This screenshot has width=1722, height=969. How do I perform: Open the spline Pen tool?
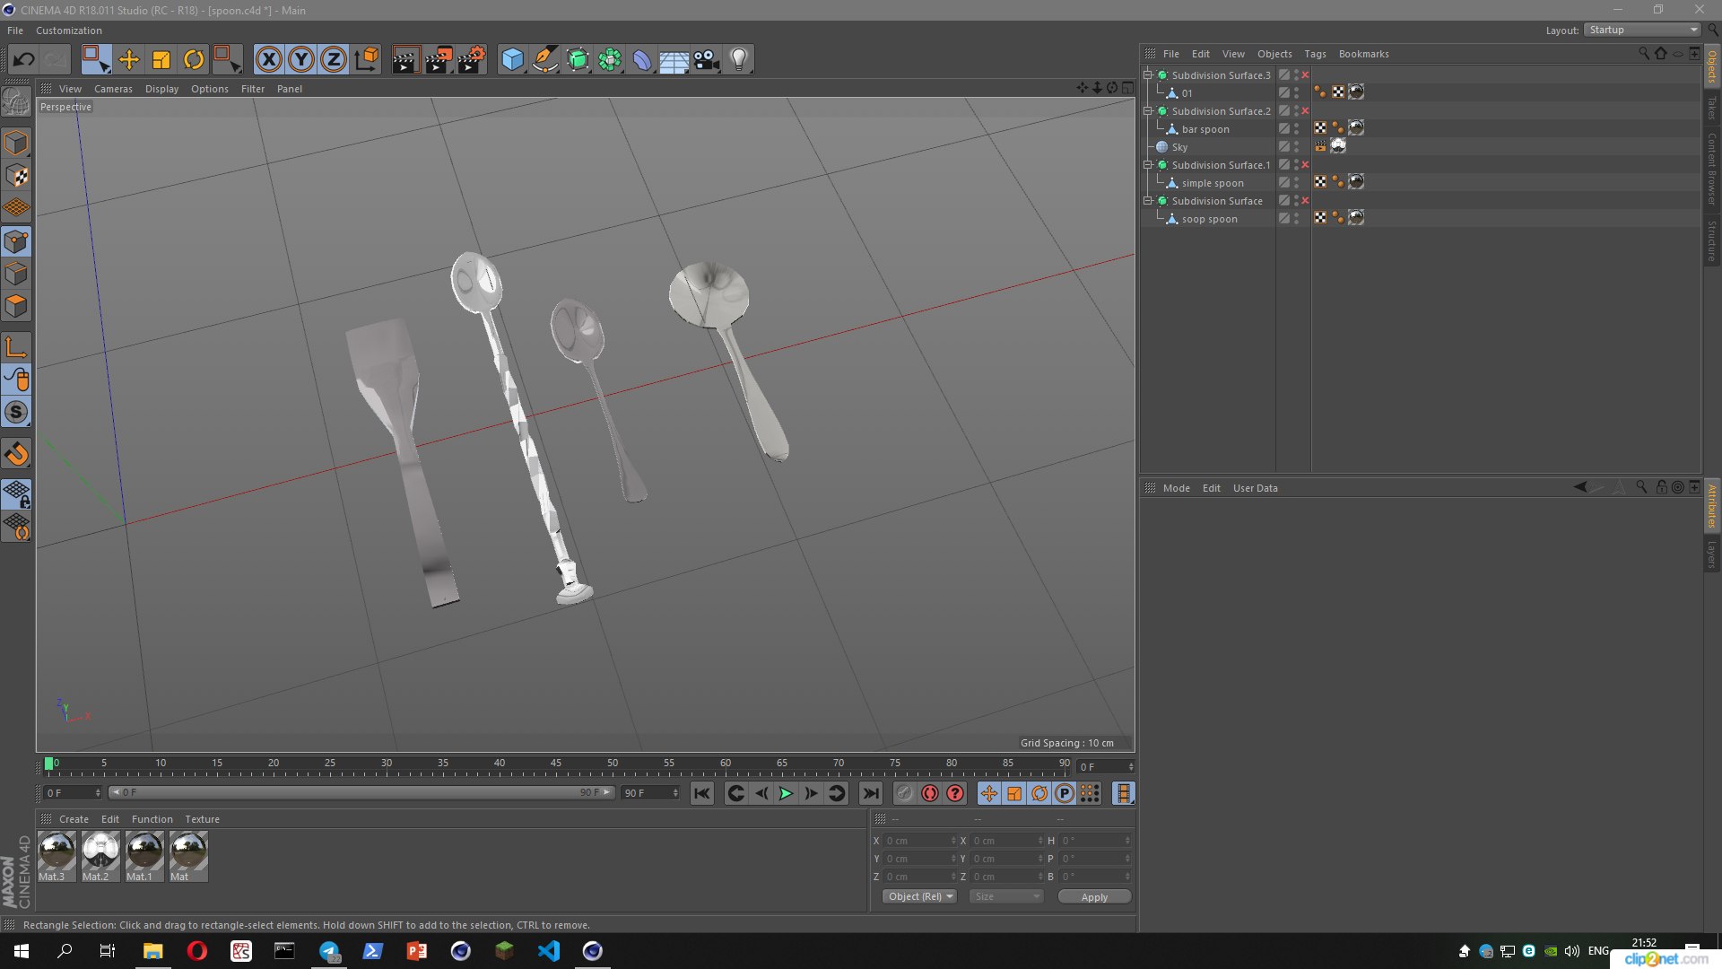[x=544, y=60]
